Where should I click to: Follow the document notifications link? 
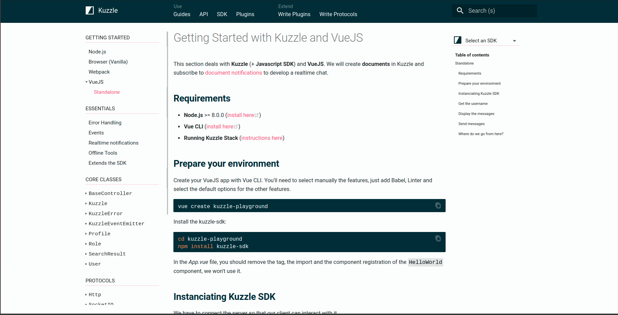point(234,73)
